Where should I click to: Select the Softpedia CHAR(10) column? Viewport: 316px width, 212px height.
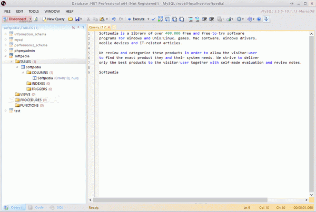click(56, 78)
